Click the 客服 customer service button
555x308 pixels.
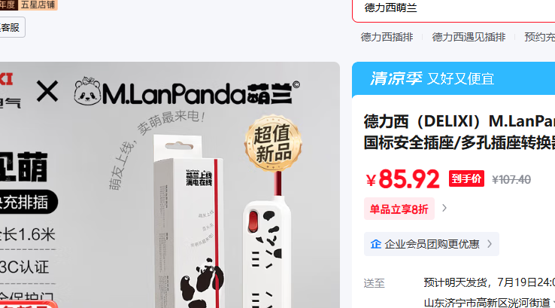tap(10, 27)
